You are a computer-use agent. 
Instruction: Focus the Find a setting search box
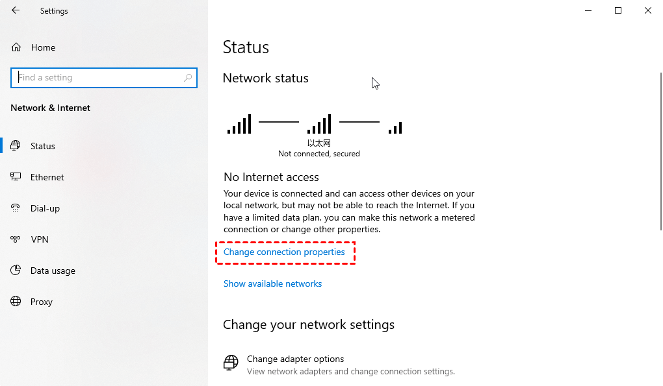[103, 78]
